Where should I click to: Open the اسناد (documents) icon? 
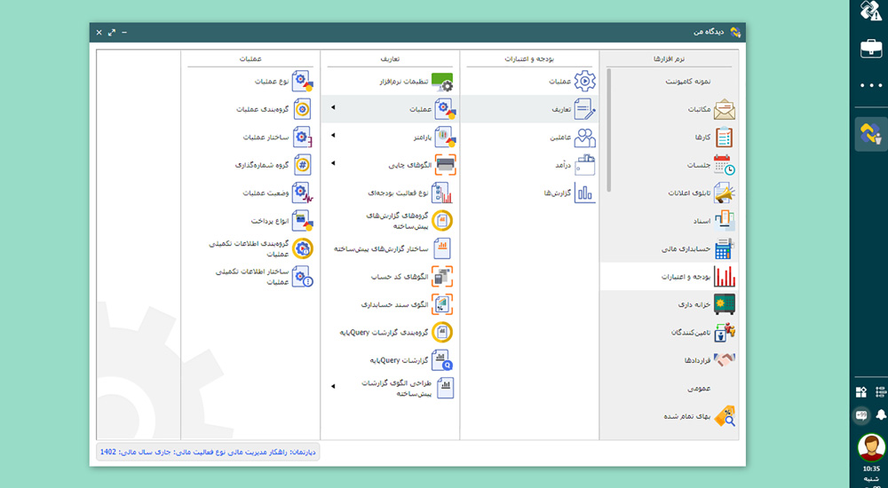[x=724, y=221]
